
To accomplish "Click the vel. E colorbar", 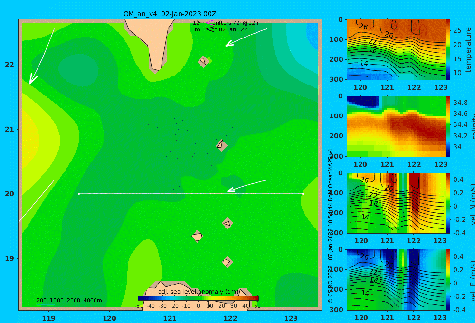I will click(x=448, y=280).
